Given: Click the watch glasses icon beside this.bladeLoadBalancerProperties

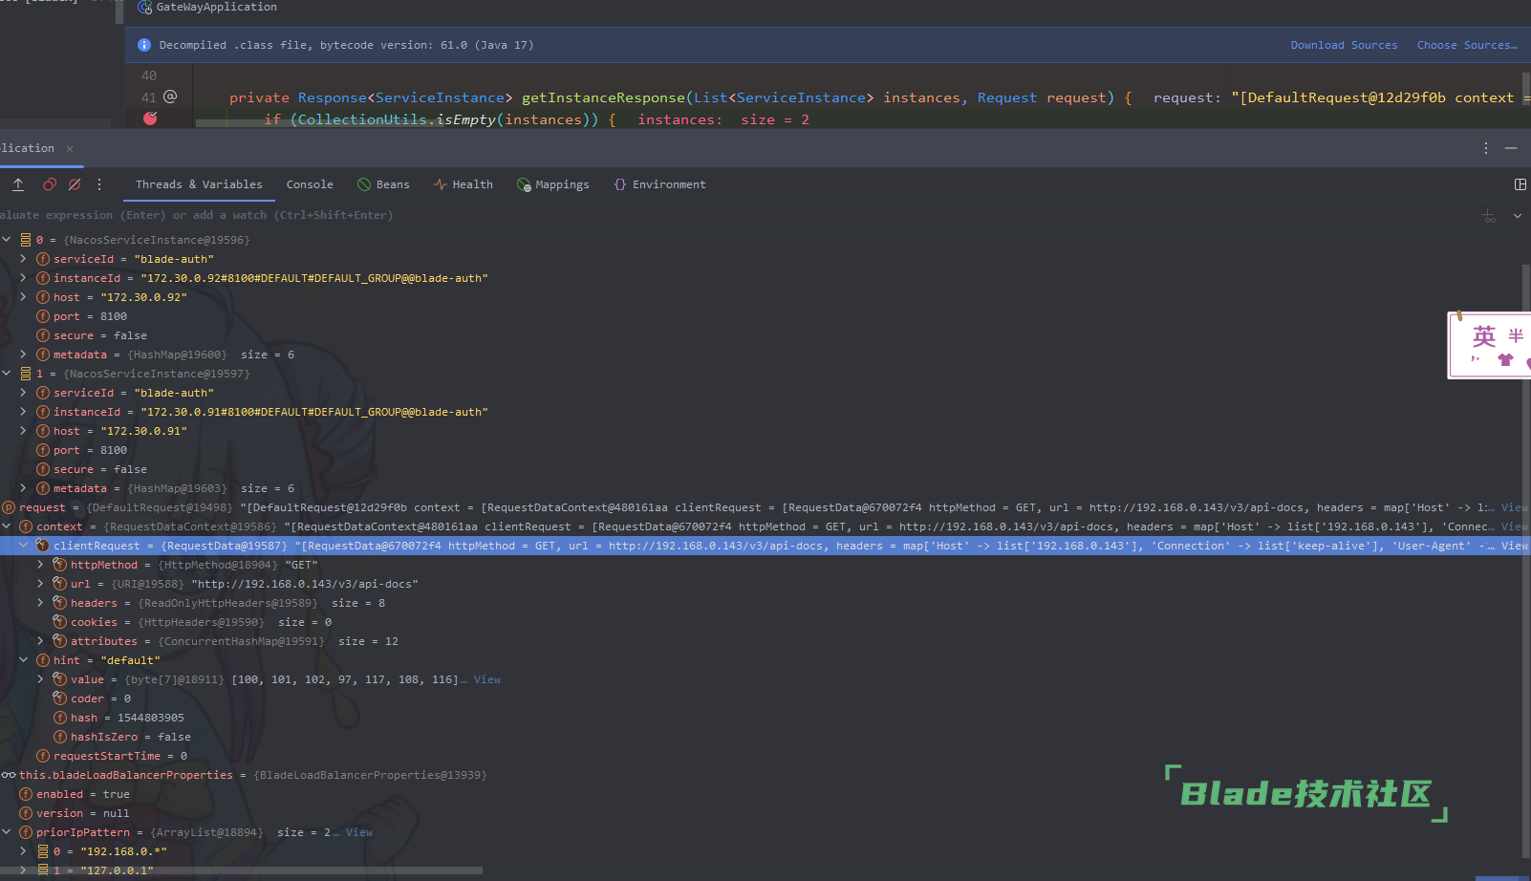Looking at the screenshot, I should point(9,775).
